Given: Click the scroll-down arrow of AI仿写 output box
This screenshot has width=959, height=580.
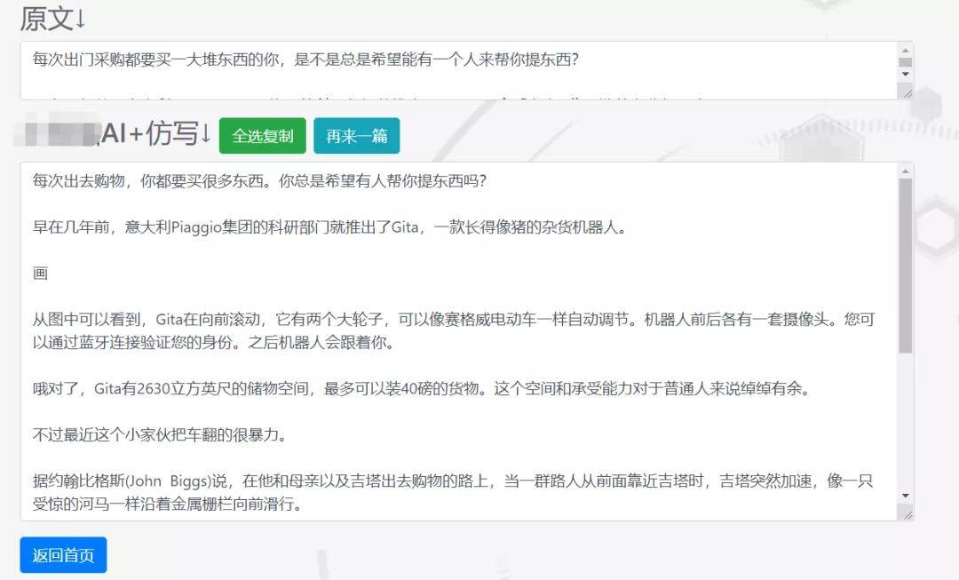Looking at the screenshot, I should coord(905,496).
